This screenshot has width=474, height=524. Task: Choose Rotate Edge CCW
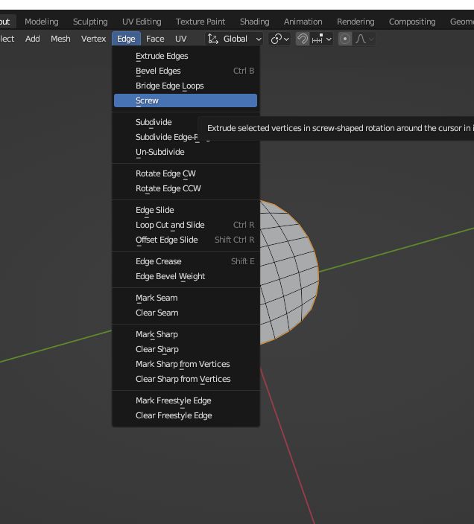click(x=186, y=188)
